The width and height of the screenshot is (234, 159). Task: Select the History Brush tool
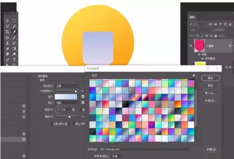(x=14, y=43)
